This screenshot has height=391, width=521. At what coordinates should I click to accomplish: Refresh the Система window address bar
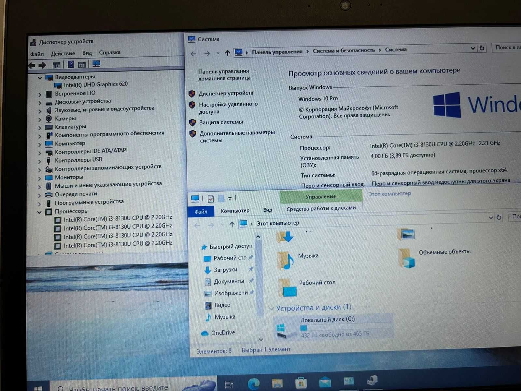(x=482, y=48)
